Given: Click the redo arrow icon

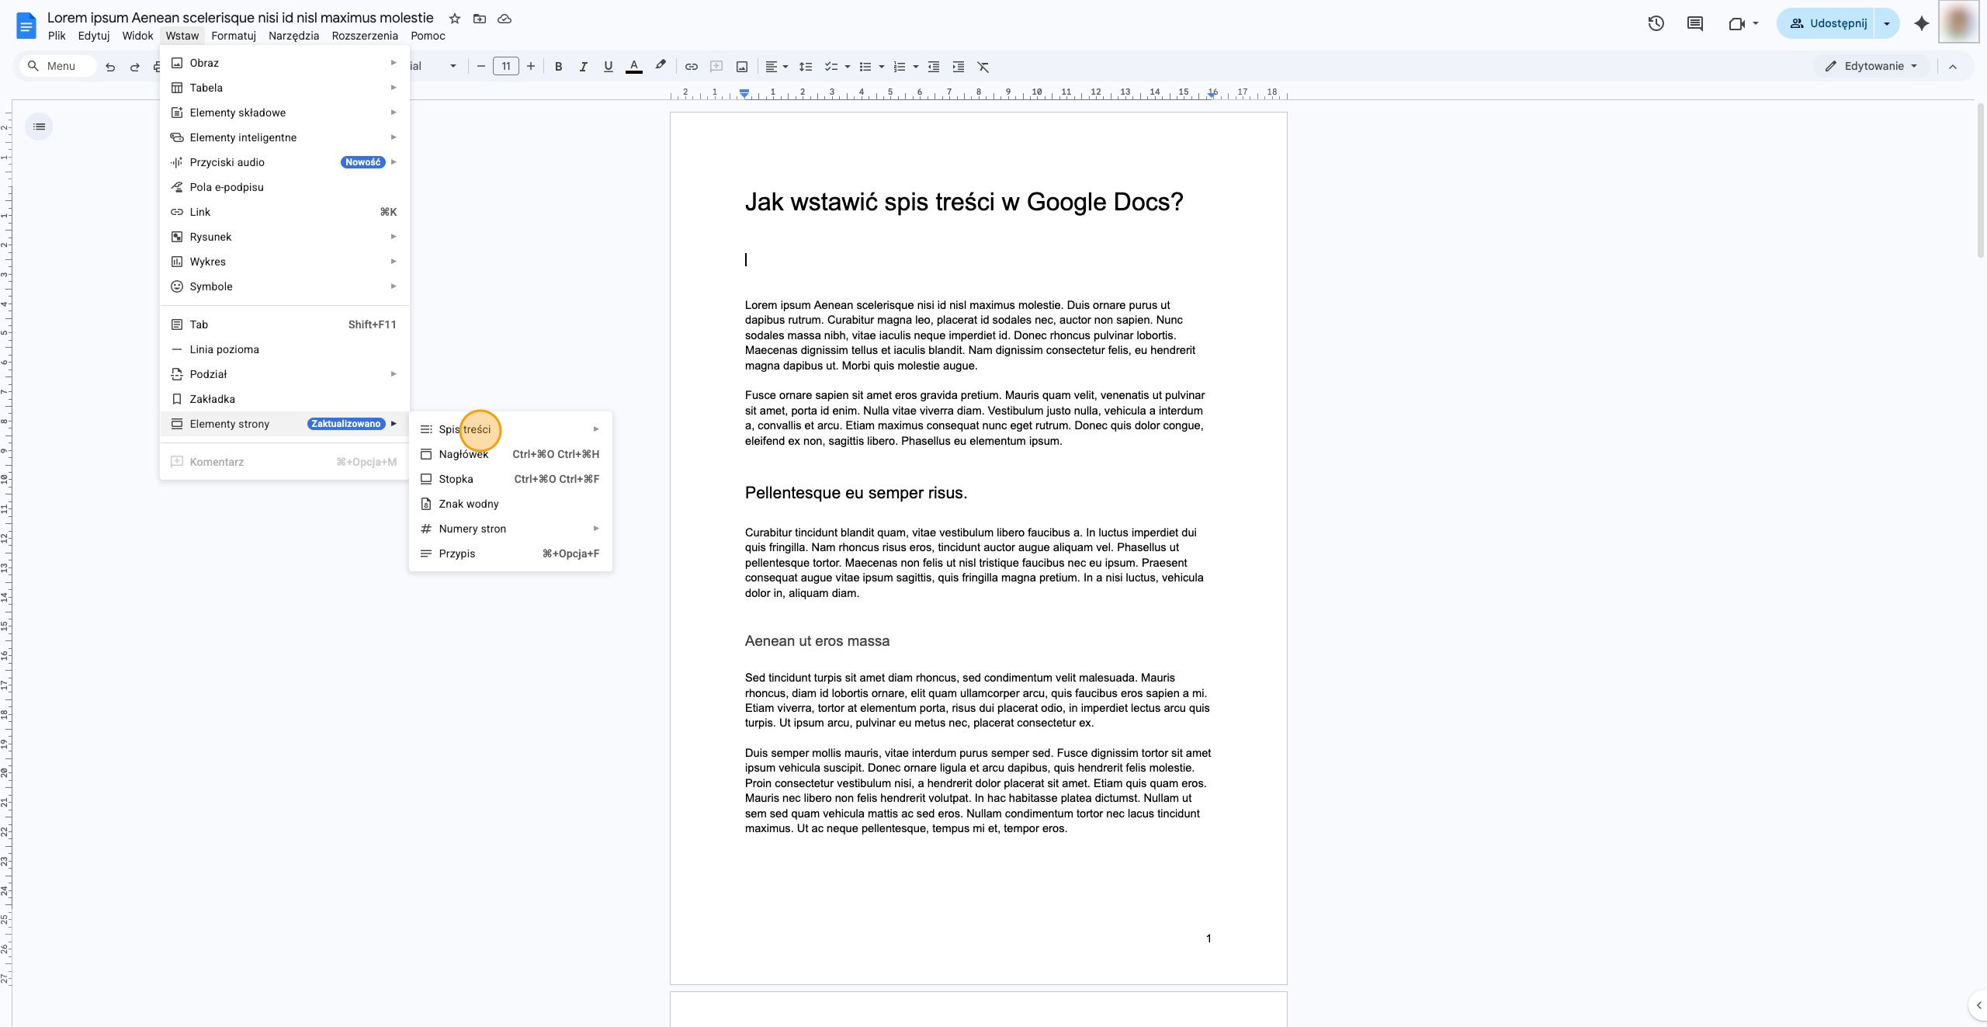Looking at the screenshot, I should coord(134,67).
